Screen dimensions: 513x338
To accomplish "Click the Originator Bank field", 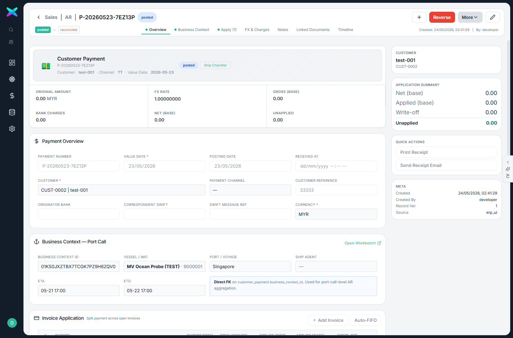I will click(x=79, y=214).
